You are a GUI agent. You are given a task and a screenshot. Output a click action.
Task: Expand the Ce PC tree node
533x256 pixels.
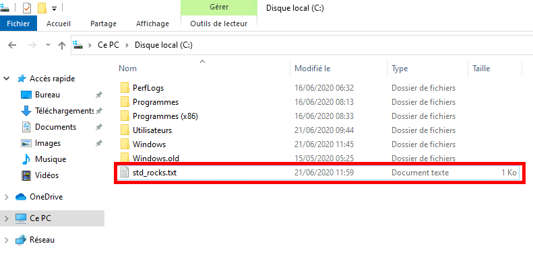click(x=6, y=218)
